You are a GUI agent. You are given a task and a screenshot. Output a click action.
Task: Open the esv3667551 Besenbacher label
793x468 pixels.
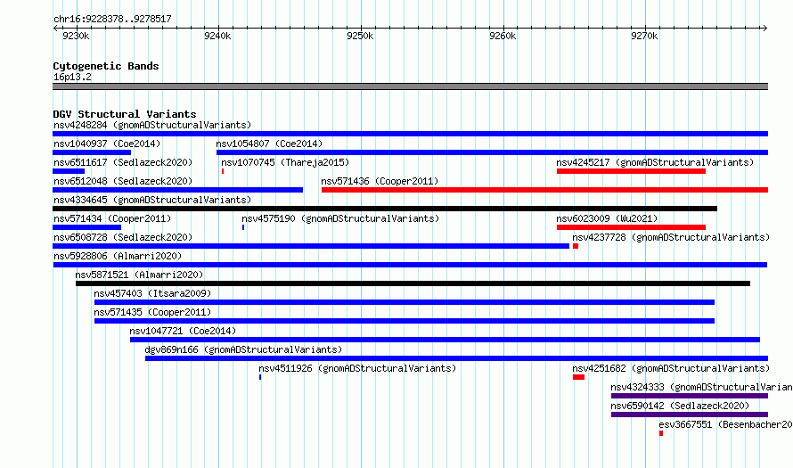coord(726,424)
